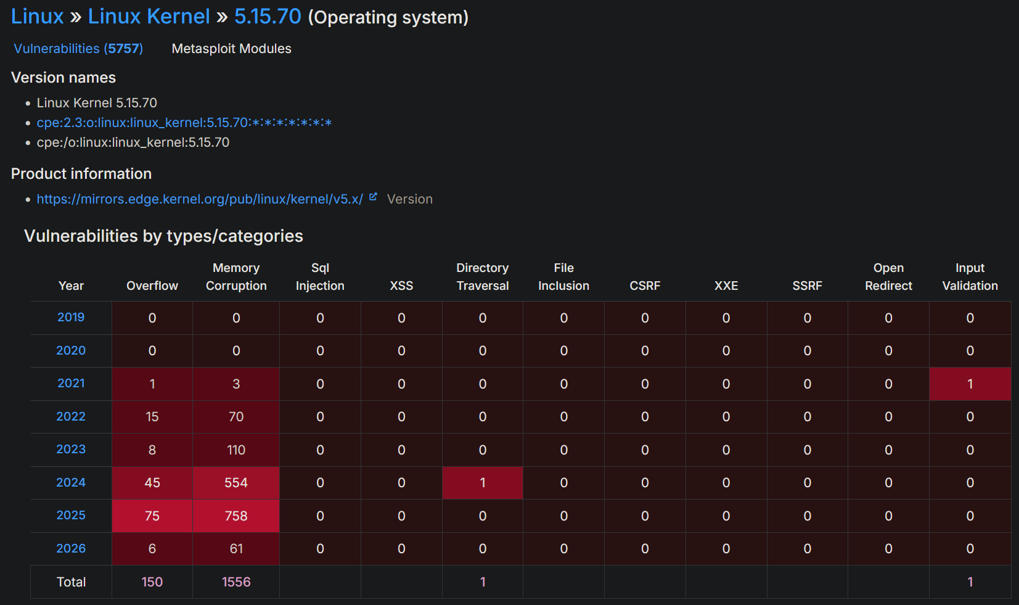This screenshot has width=1019, height=605.
Task: View vulnerabilities for year 2024
Action: coord(71,482)
